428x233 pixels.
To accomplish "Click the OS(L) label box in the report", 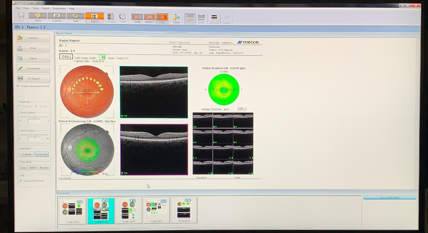I will pos(66,57).
